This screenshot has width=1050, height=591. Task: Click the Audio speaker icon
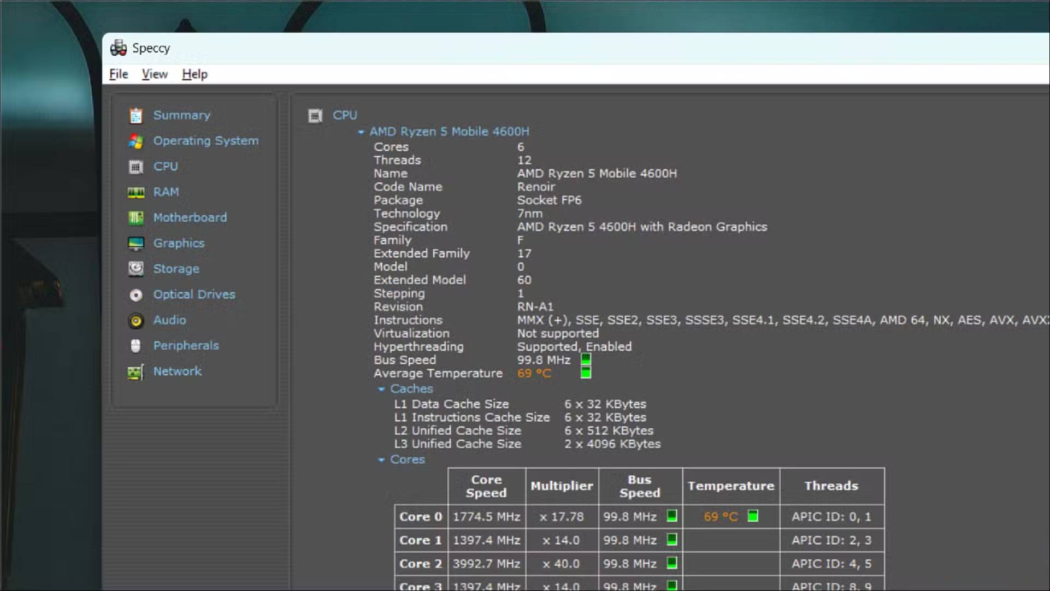pos(135,321)
